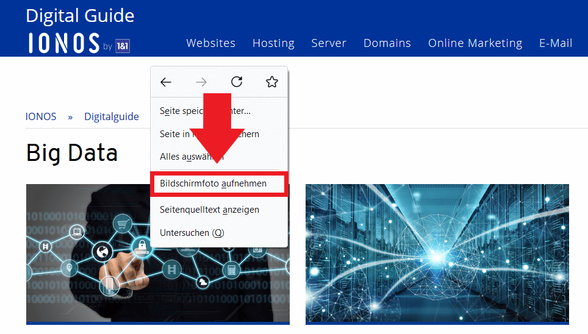Click the Digitalguide breadcrumb link
This screenshot has width=588, height=334.
pos(112,116)
